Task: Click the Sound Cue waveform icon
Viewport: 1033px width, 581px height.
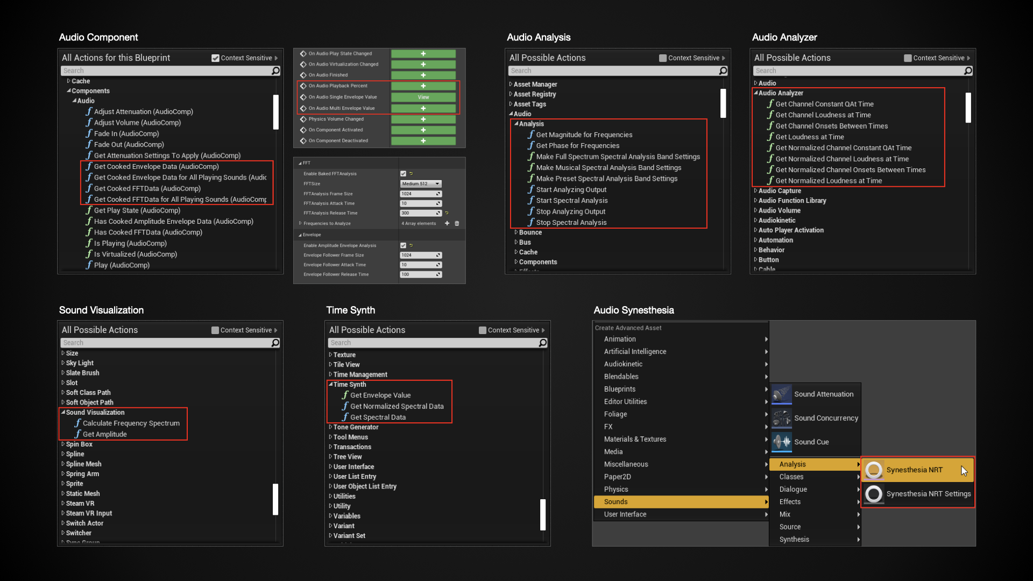Action: coord(782,442)
